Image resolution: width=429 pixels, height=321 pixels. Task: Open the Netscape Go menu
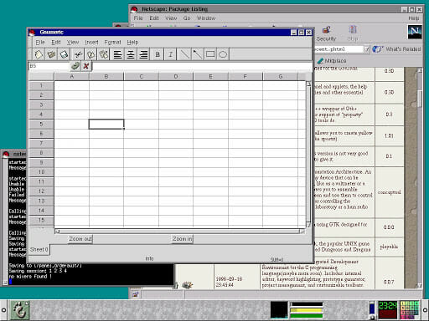coord(187,18)
